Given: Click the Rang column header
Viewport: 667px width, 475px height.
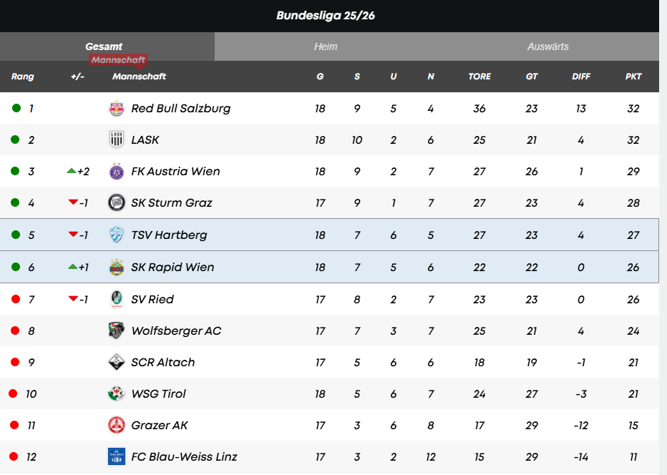Looking at the screenshot, I should (22, 77).
